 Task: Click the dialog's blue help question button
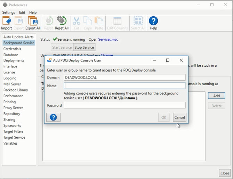[53, 117]
